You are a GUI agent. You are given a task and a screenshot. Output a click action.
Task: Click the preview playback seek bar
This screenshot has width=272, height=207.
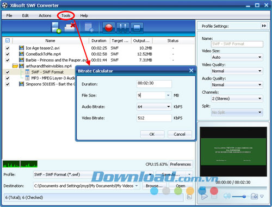tap(233, 188)
